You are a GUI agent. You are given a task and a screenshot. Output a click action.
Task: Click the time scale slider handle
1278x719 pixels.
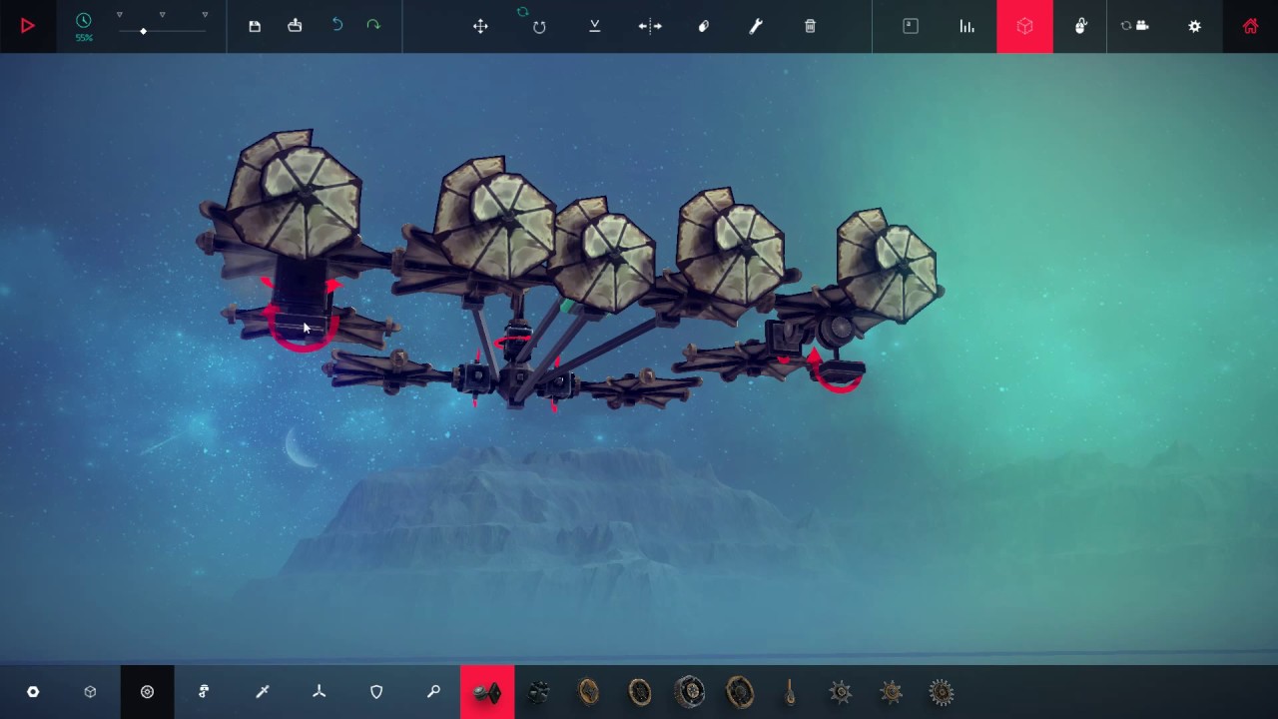143,31
